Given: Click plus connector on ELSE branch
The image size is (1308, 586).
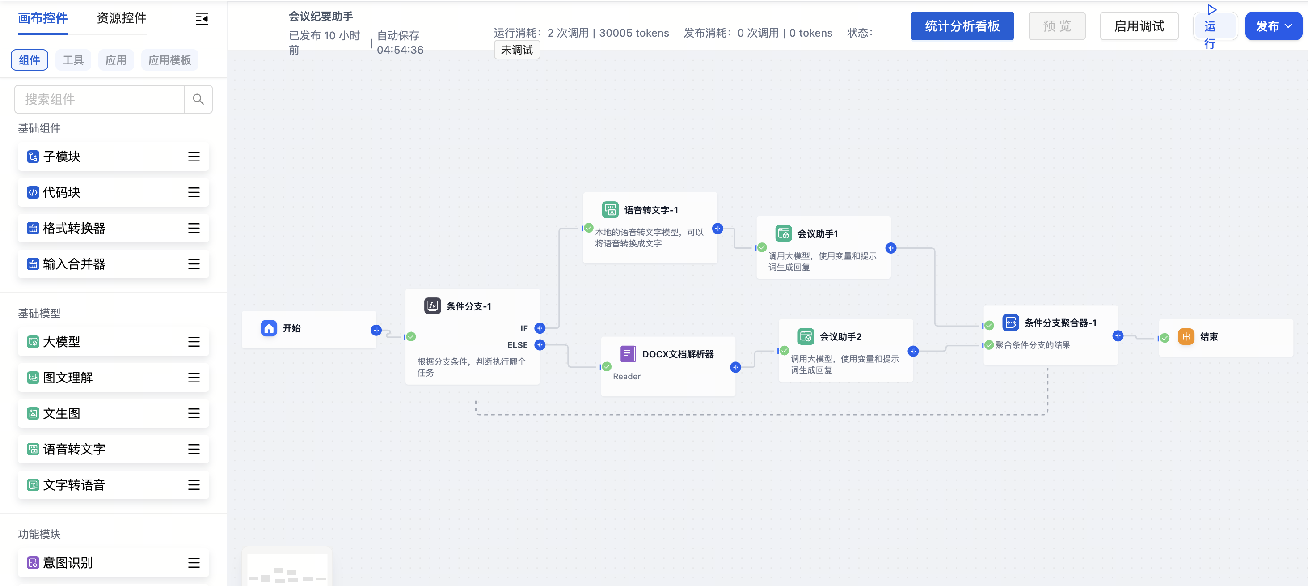Looking at the screenshot, I should tap(540, 345).
